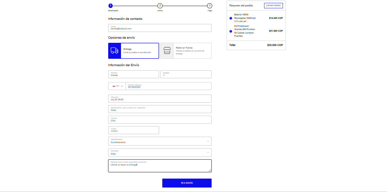Select the Entrega shipping option
387x192 pixels.
coord(133,51)
